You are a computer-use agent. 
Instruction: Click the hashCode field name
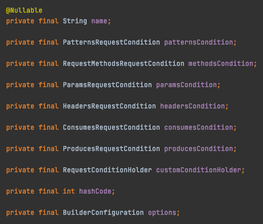pos(95,192)
